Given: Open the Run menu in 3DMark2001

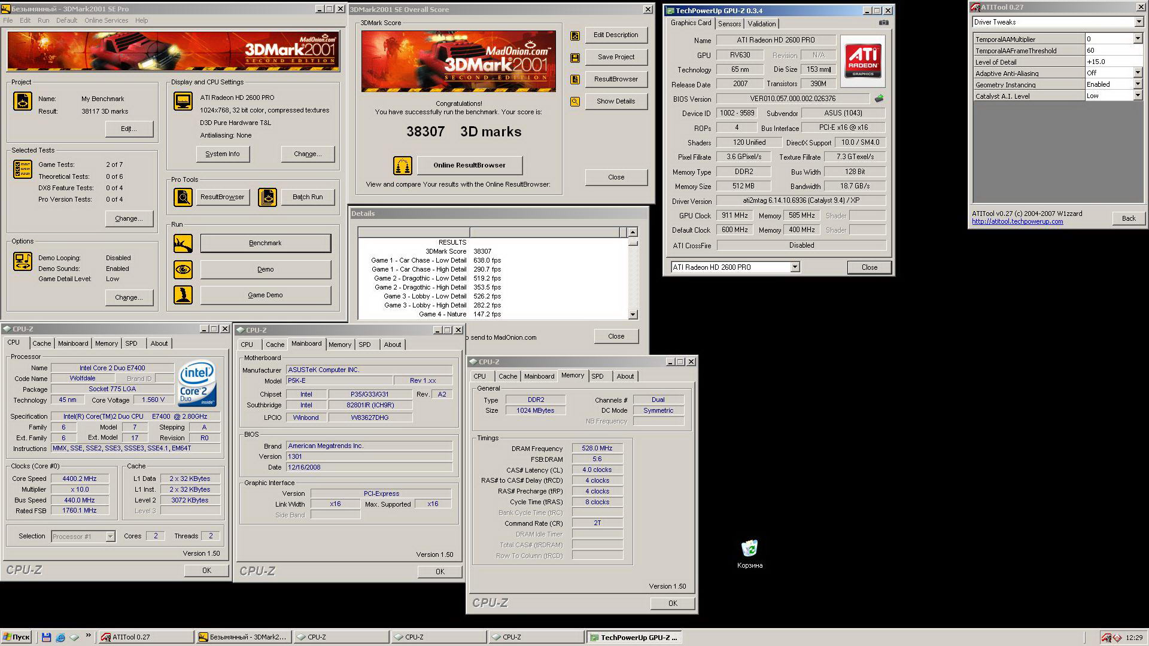Looking at the screenshot, I should point(43,20).
